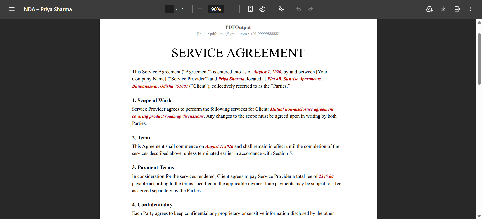Save the PDF to Google Drive

[429, 9]
